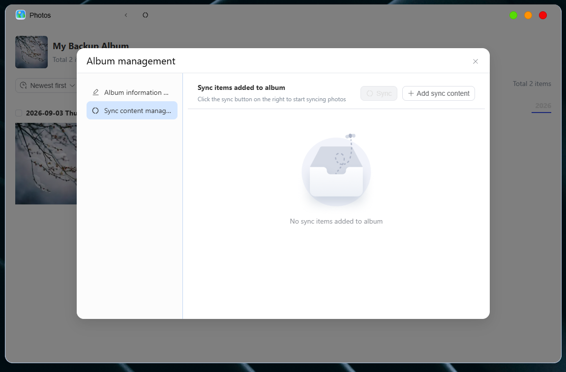Image resolution: width=566 pixels, height=372 pixels.
Task: Click the orange window control button
Action: [528, 15]
